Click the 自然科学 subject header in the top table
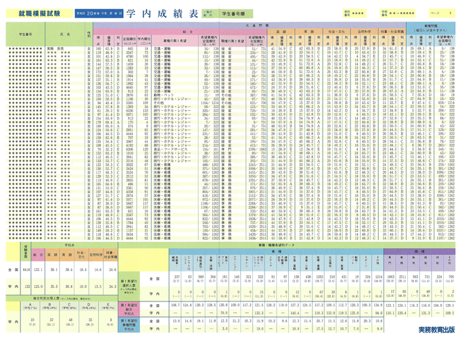Image resolution: width=460 pixels, height=342 pixels. point(365,32)
